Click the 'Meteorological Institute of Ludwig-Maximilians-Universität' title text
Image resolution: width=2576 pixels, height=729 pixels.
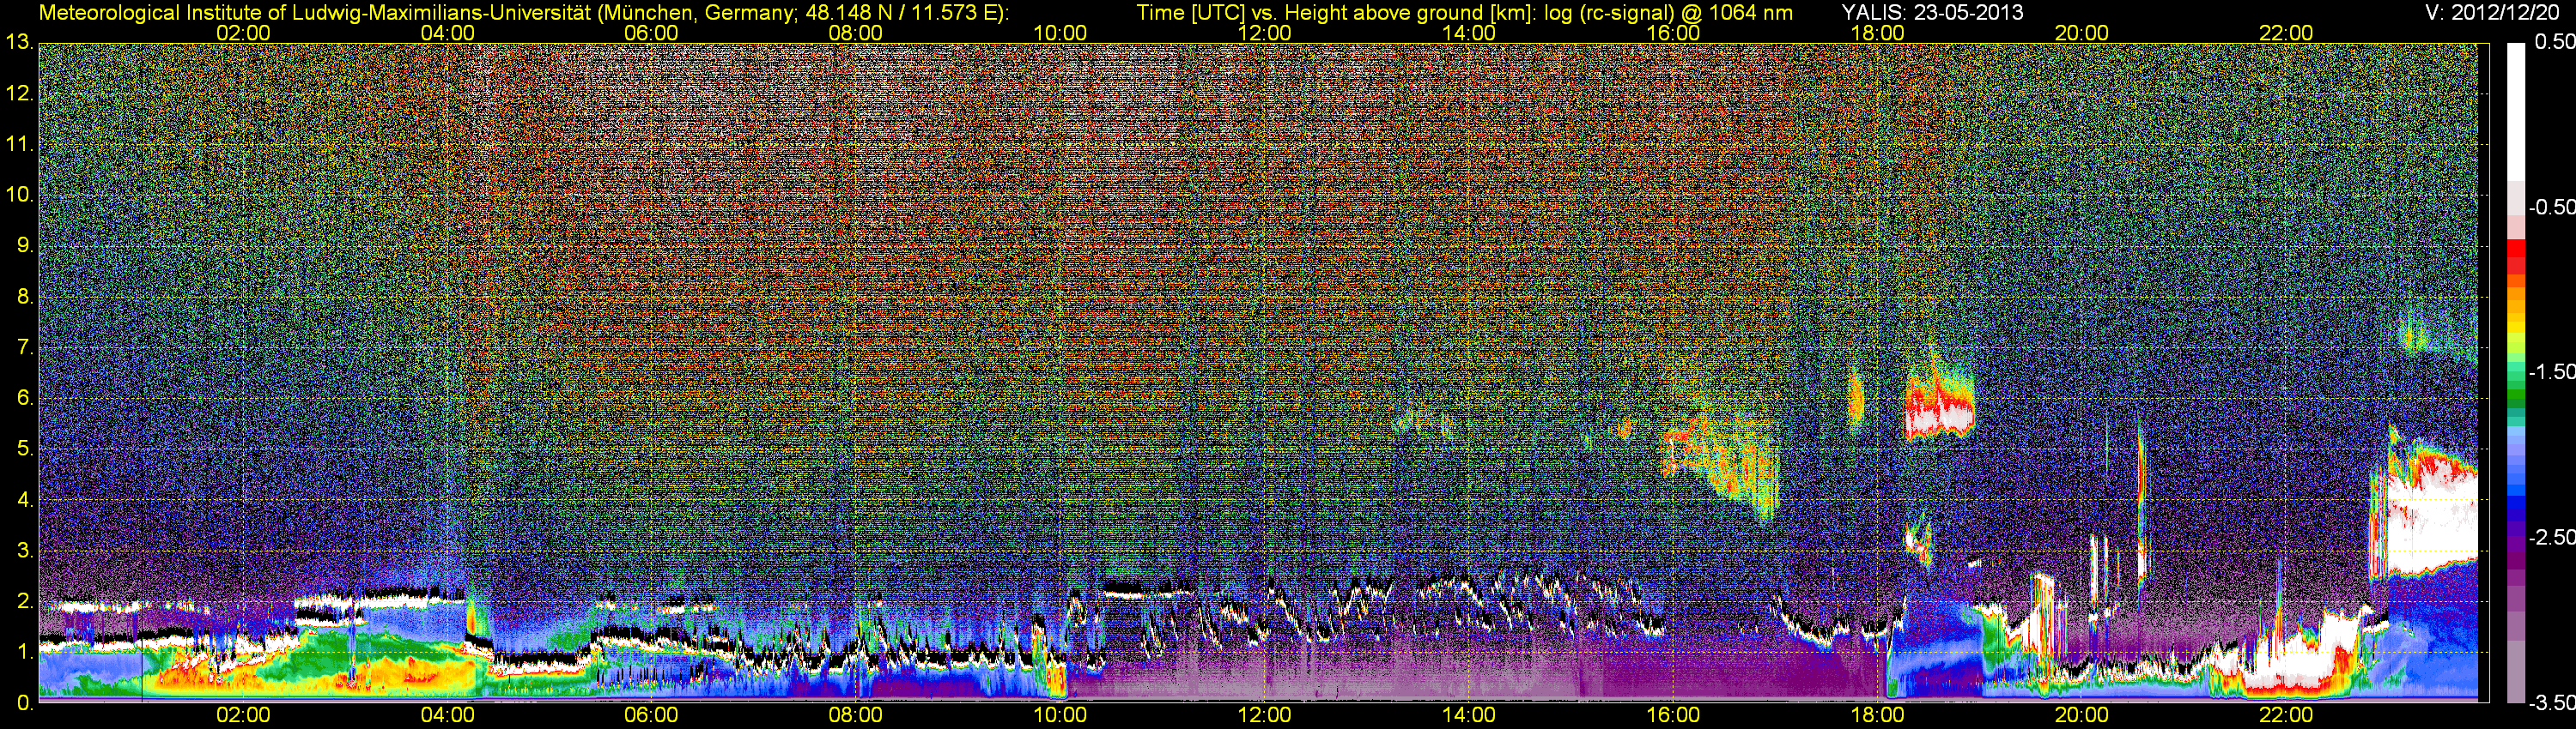point(316,12)
